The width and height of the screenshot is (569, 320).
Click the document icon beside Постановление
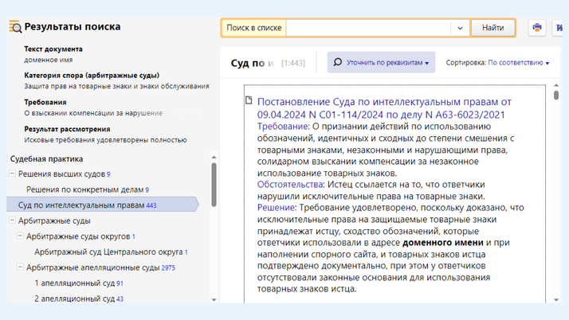[249, 100]
